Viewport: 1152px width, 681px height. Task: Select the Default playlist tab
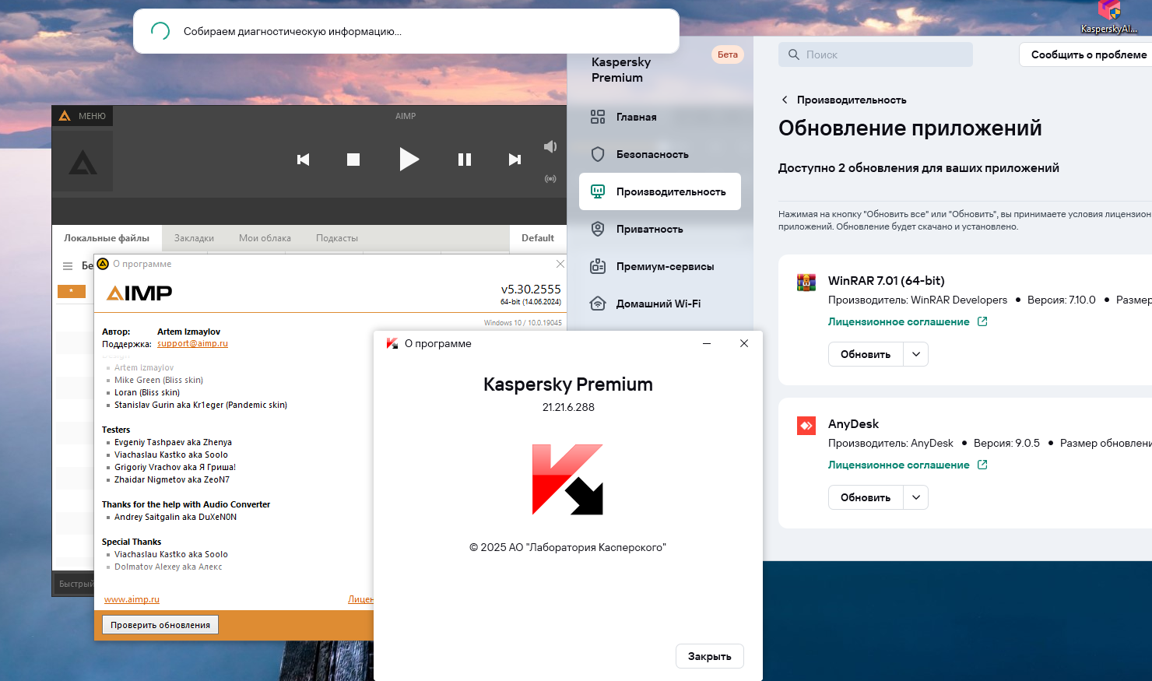click(538, 238)
